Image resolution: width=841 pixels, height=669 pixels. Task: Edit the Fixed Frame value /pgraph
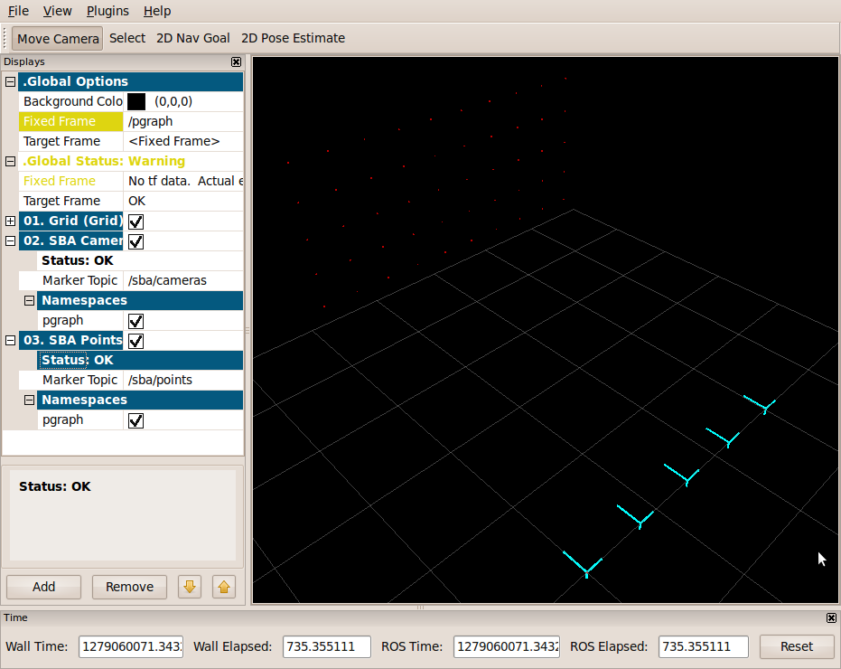(183, 121)
